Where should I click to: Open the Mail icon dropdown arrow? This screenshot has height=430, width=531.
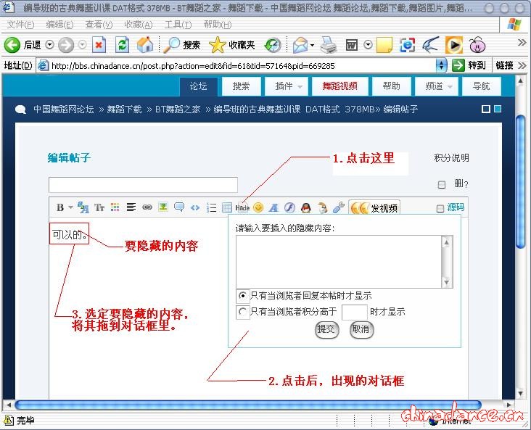point(312,45)
